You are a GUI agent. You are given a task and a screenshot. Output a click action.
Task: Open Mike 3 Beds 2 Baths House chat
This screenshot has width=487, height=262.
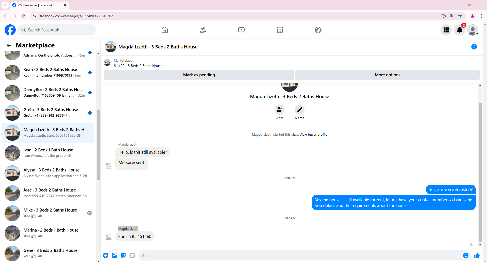click(48, 213)
